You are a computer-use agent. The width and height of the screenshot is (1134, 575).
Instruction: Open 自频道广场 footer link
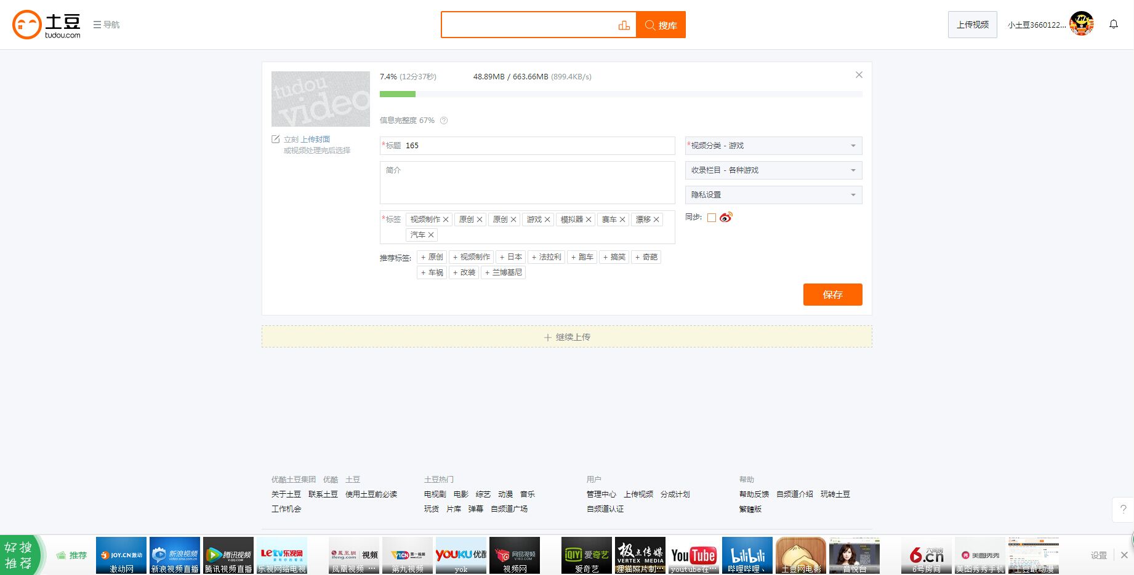[509, 509]
